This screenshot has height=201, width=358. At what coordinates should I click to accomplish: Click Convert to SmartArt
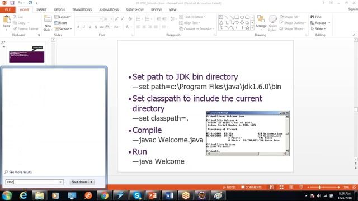coord(196,29)
